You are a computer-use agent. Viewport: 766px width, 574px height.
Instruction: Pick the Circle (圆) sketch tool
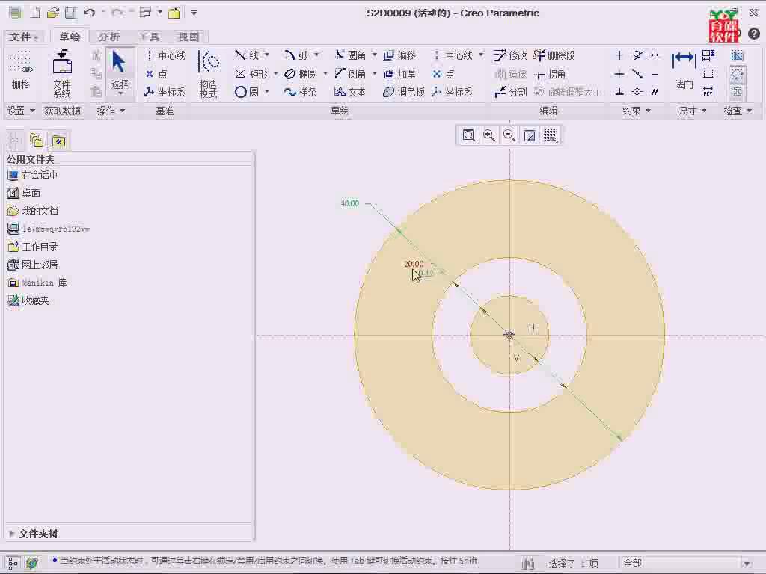247,92
